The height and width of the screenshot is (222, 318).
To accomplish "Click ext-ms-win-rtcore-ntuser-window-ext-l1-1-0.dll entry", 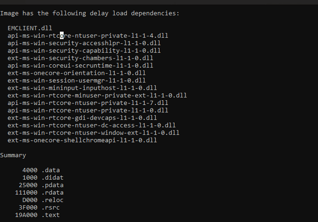I will point(93,133).
